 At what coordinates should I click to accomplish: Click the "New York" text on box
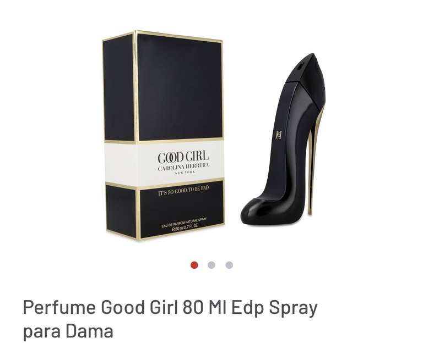(185, 172)
